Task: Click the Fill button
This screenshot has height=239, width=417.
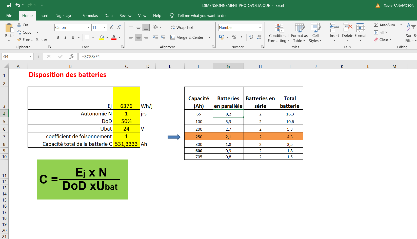Action: [381, 32]
